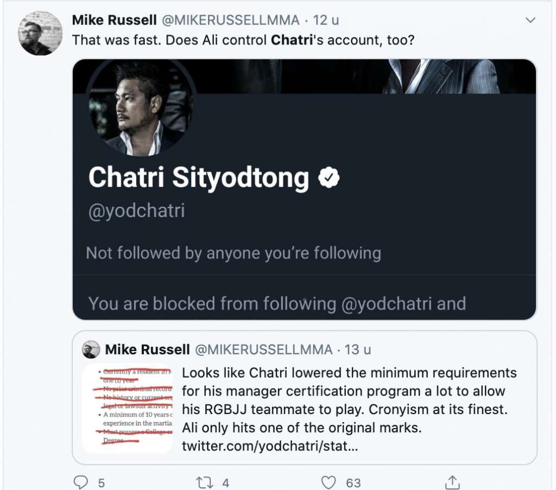556x490 pixels.
Task: Click small avatar in quoted tweet
Action: click(91, 349)
